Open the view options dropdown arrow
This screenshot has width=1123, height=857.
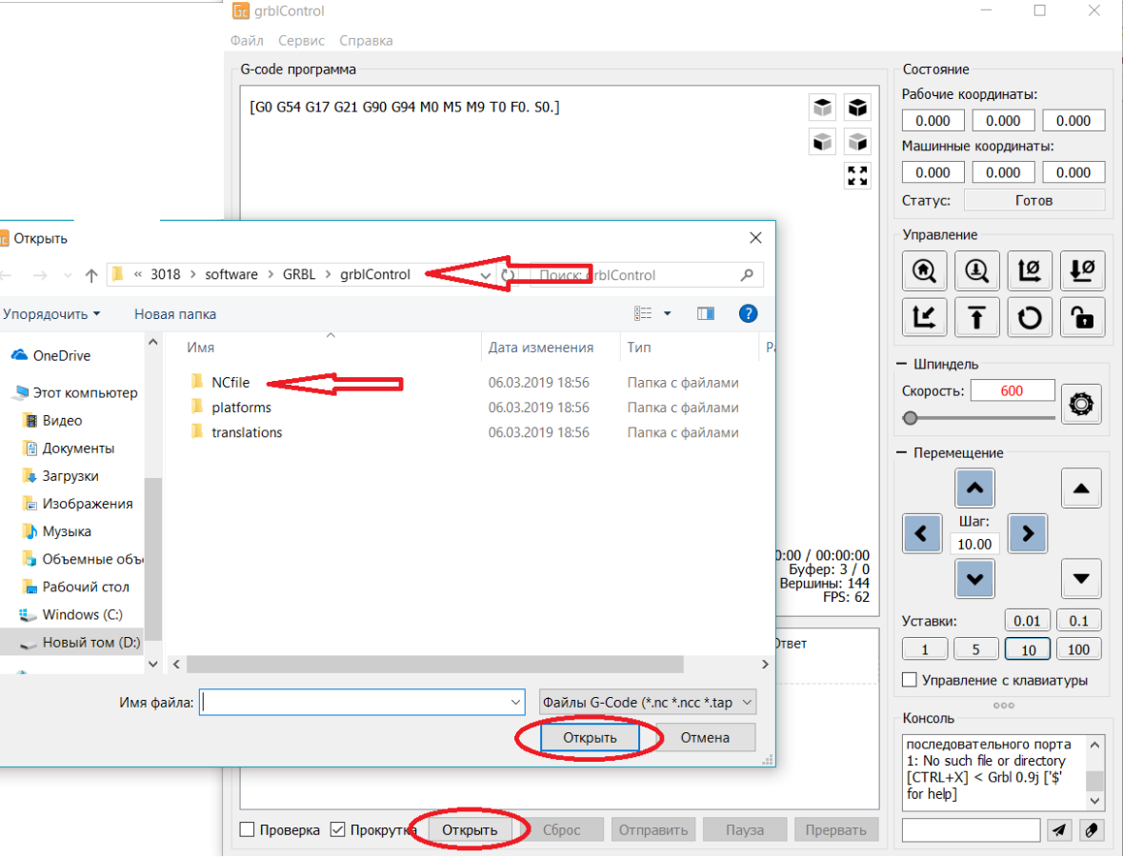(x=668, y=313)
